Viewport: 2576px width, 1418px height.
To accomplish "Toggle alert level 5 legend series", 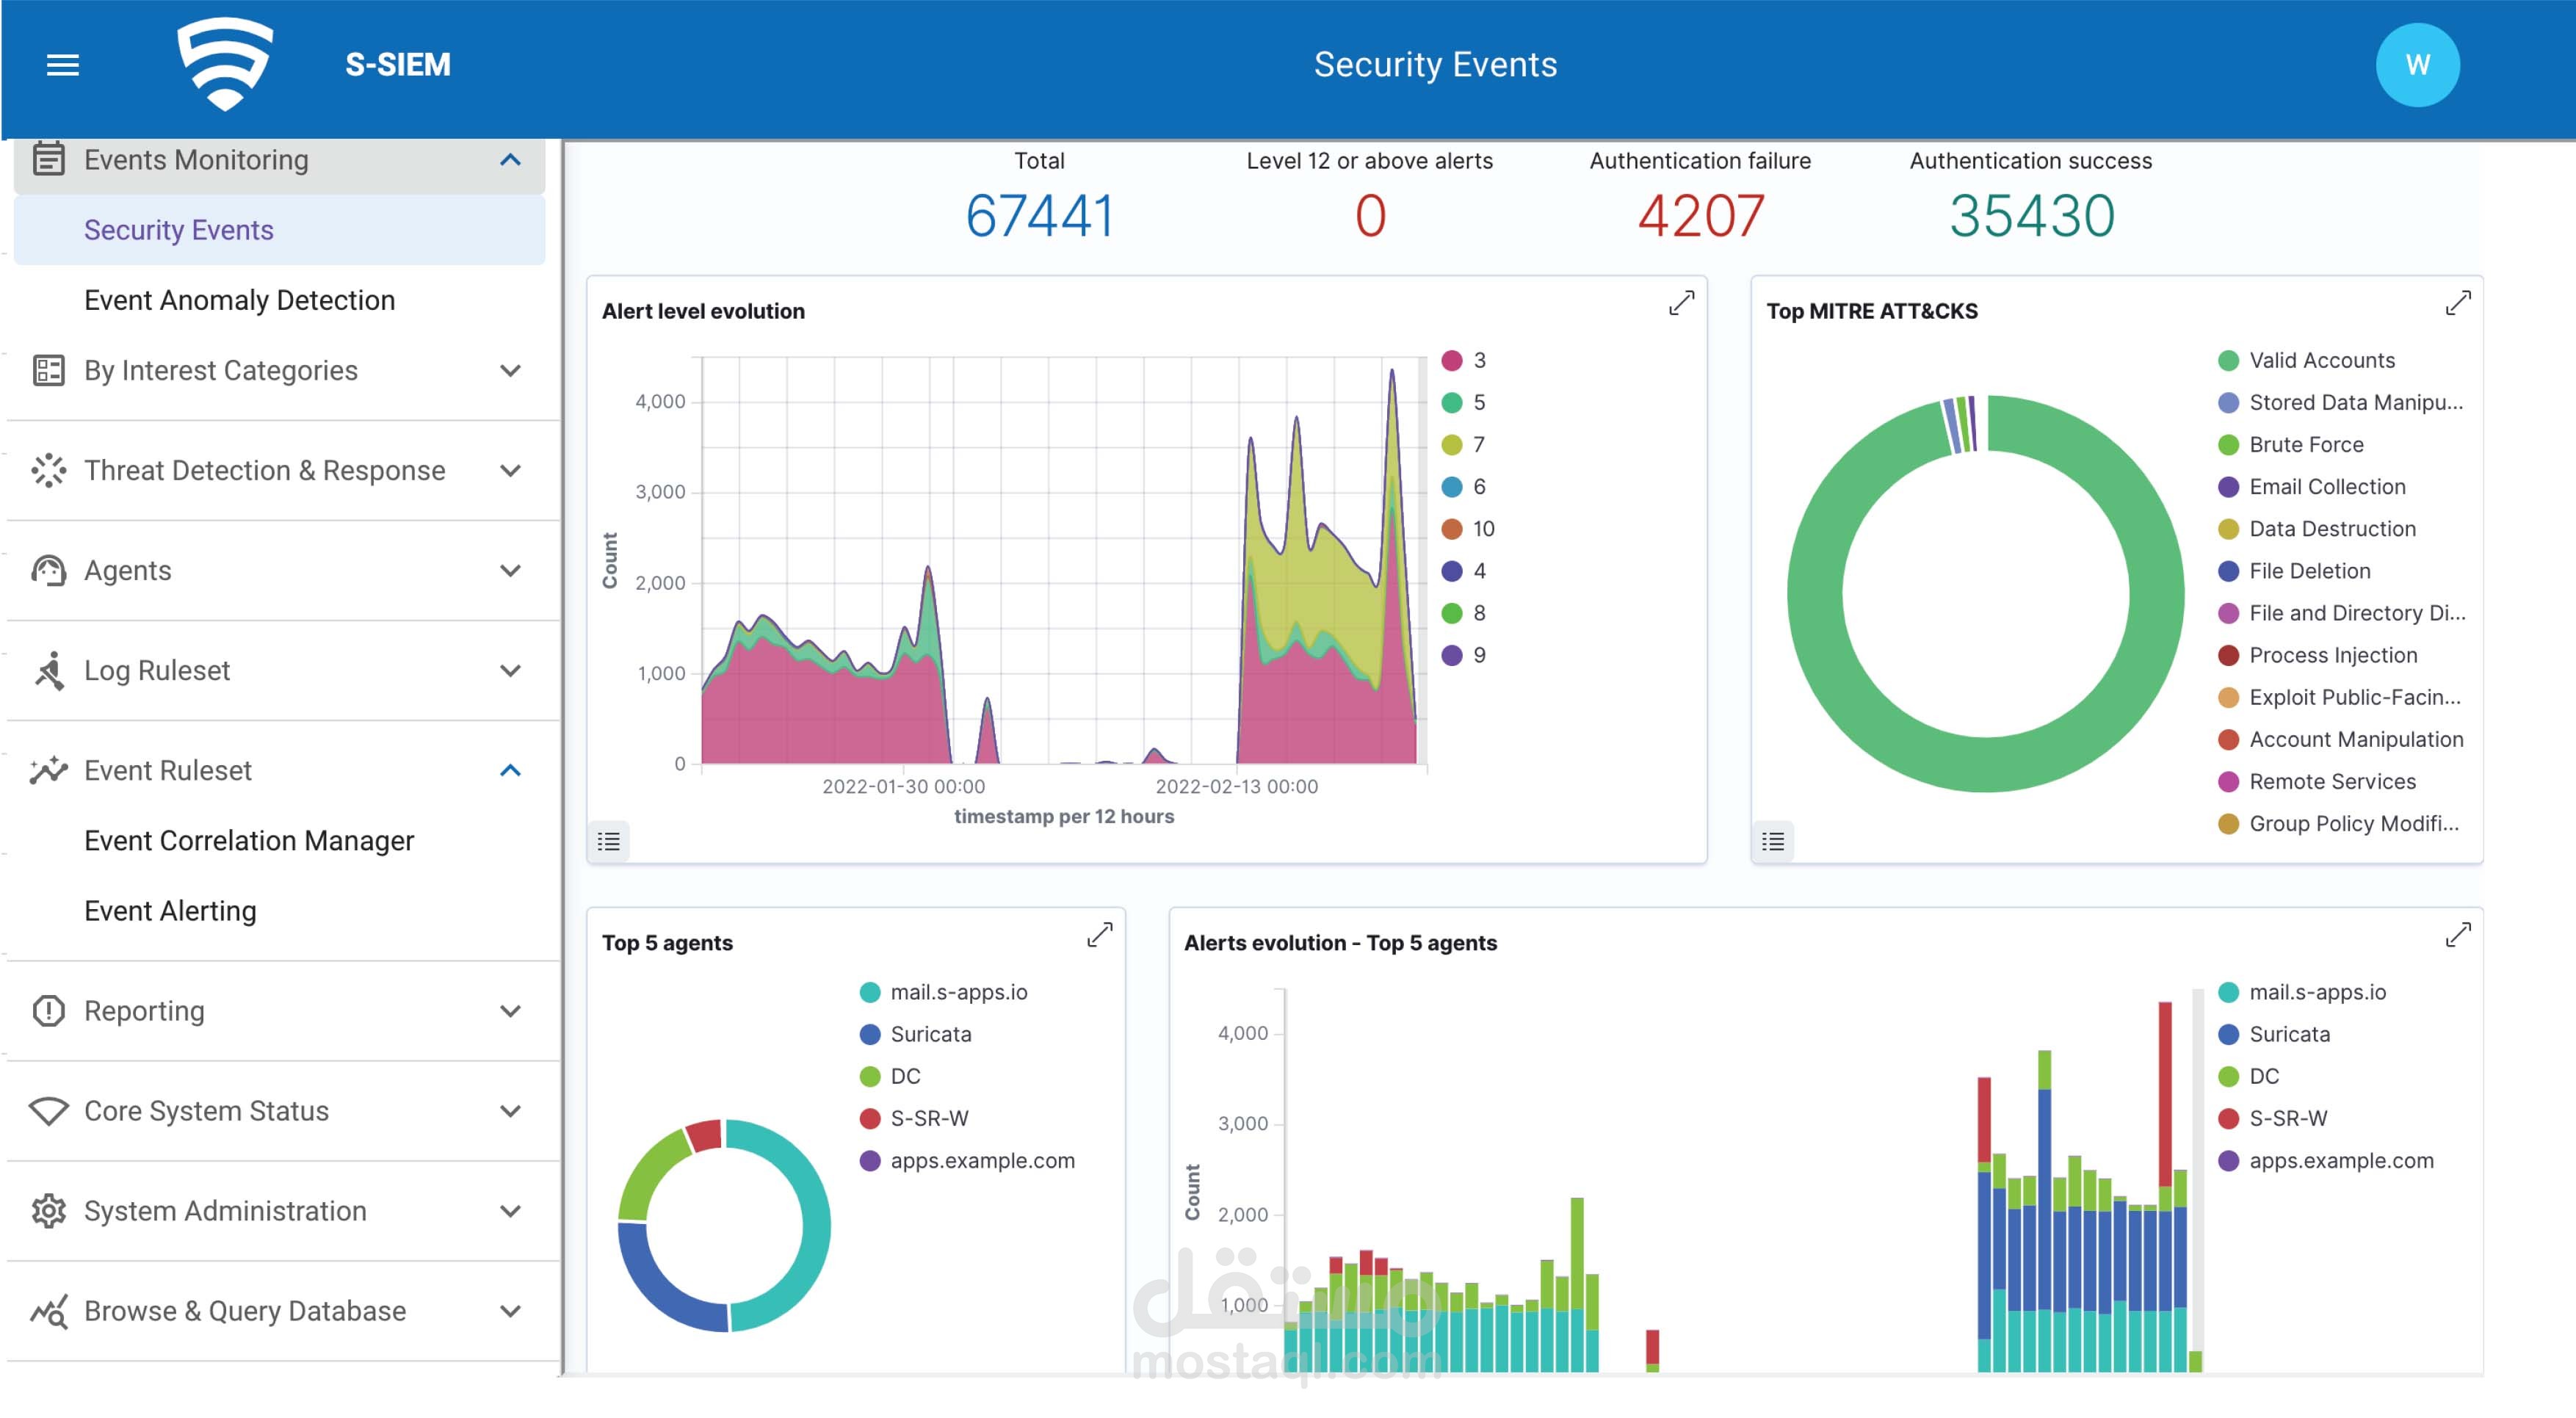I will (x=1464, y=402).
